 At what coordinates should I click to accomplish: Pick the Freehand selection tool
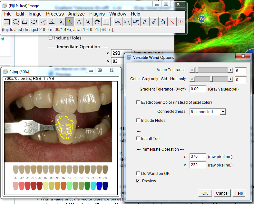pos(34,22)
